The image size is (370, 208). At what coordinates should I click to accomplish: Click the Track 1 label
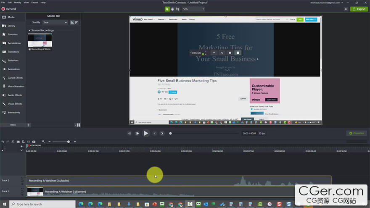click(5, 191)
